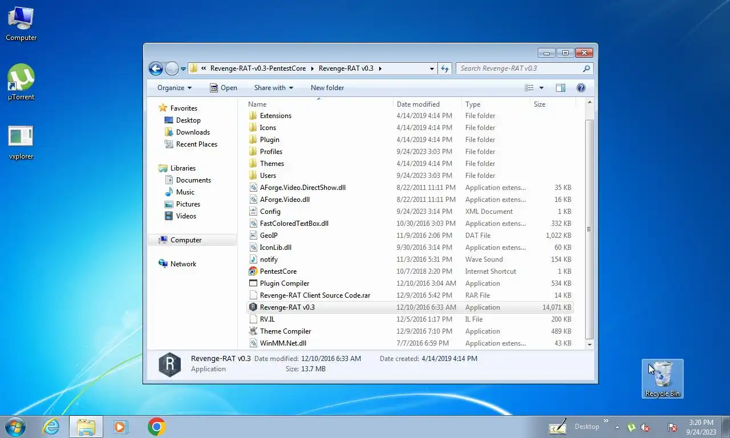Click the µTorrent desktop shortcut
Image resolution: width=730 pixels, height=438 pixels.
point(21,82)
